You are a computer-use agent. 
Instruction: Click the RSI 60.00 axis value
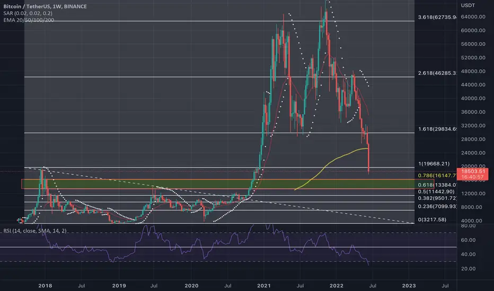click(x=468, y=240)
